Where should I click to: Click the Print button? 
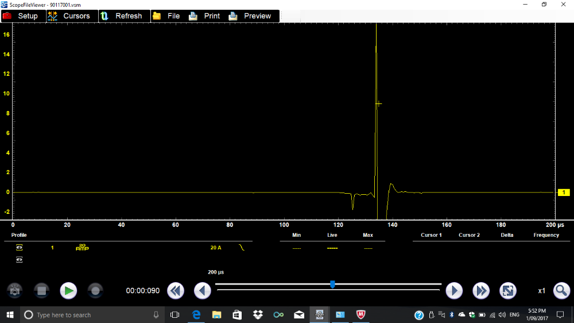[x=207, y=16]
